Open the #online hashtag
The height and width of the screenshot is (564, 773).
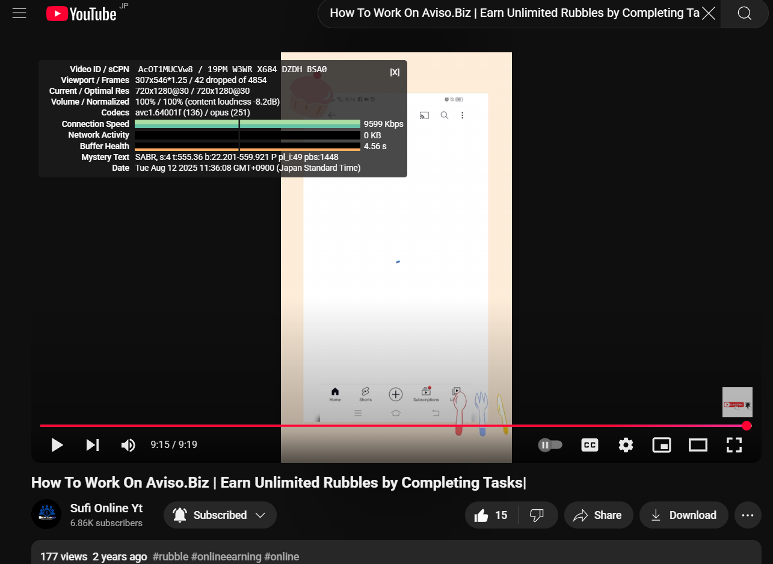click(282, 557)
